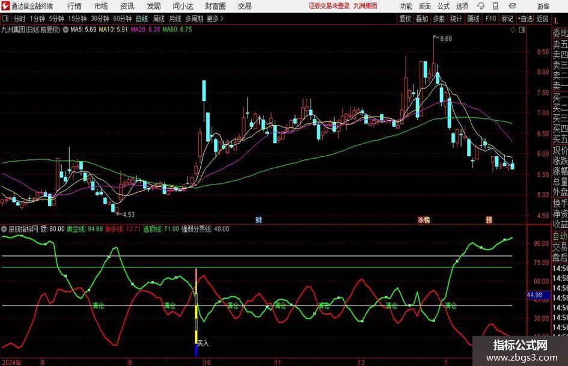Image resolution: width=568 pixels, height=366 pixels.
Task: Switch to 周线 weekly period
Action: (x=159, y=19)
